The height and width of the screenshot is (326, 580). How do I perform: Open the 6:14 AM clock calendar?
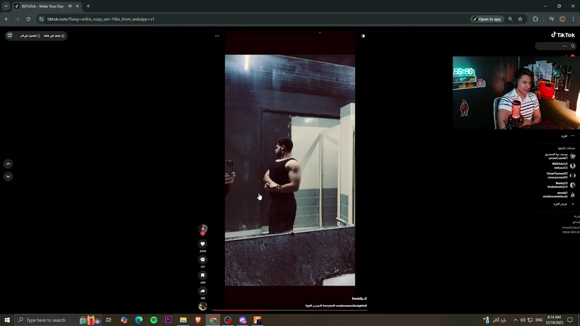pyautogui.click(x=554, y=320)
